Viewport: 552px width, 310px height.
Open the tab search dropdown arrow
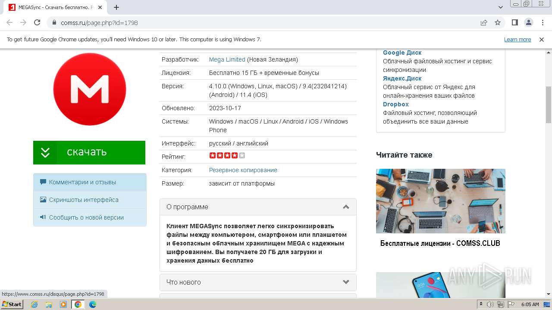pyautogui.click(x=500, y=7)
